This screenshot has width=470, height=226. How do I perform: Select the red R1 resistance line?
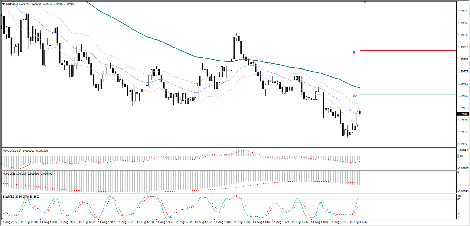pyautogui.click(x=408, y=50)
